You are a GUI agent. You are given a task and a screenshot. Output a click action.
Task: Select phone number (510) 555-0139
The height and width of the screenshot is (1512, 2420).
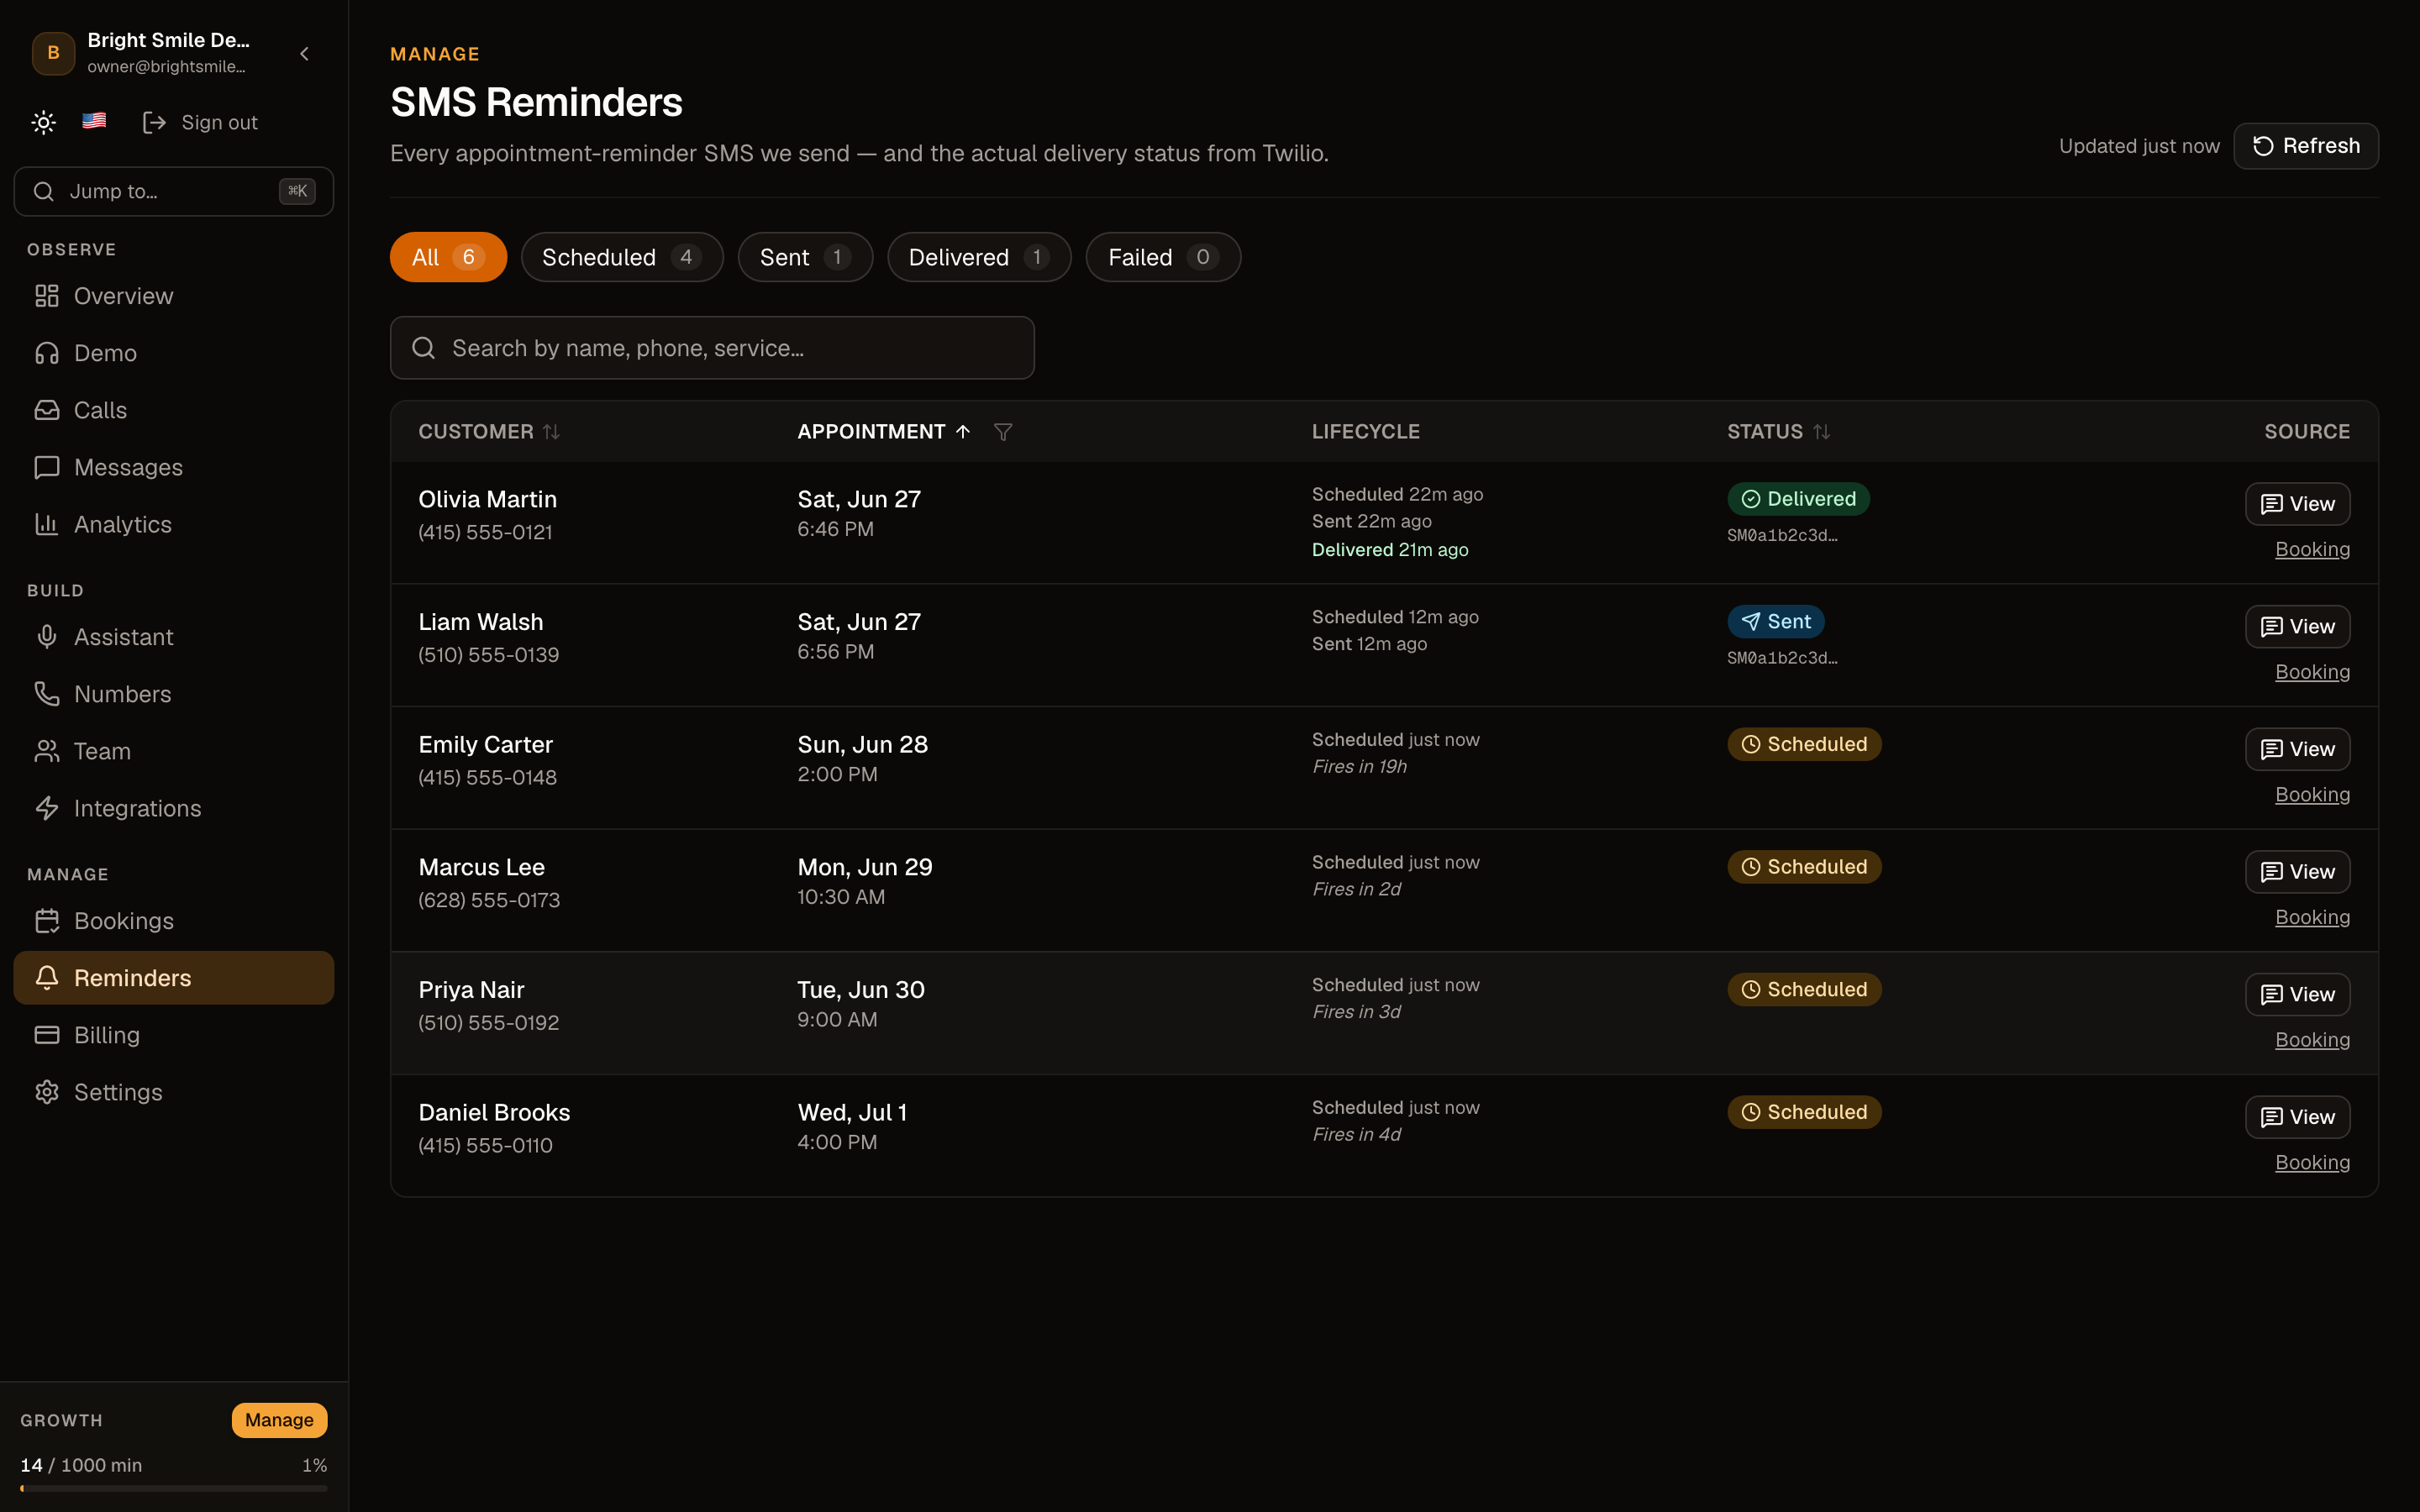pyautogui.click(x=489, y=655)
